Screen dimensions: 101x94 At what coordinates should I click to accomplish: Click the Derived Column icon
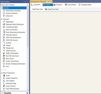[x=4, y=35]
